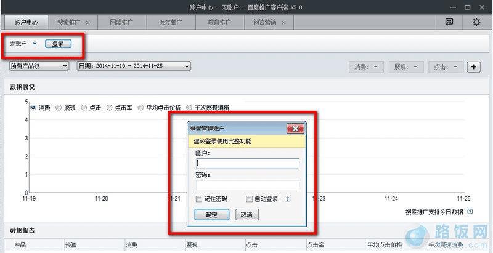The height and width of the screenshot is (253, 493).
Task: Click the 搜索推广支持今日数据 text
Action: coord(434,212)
